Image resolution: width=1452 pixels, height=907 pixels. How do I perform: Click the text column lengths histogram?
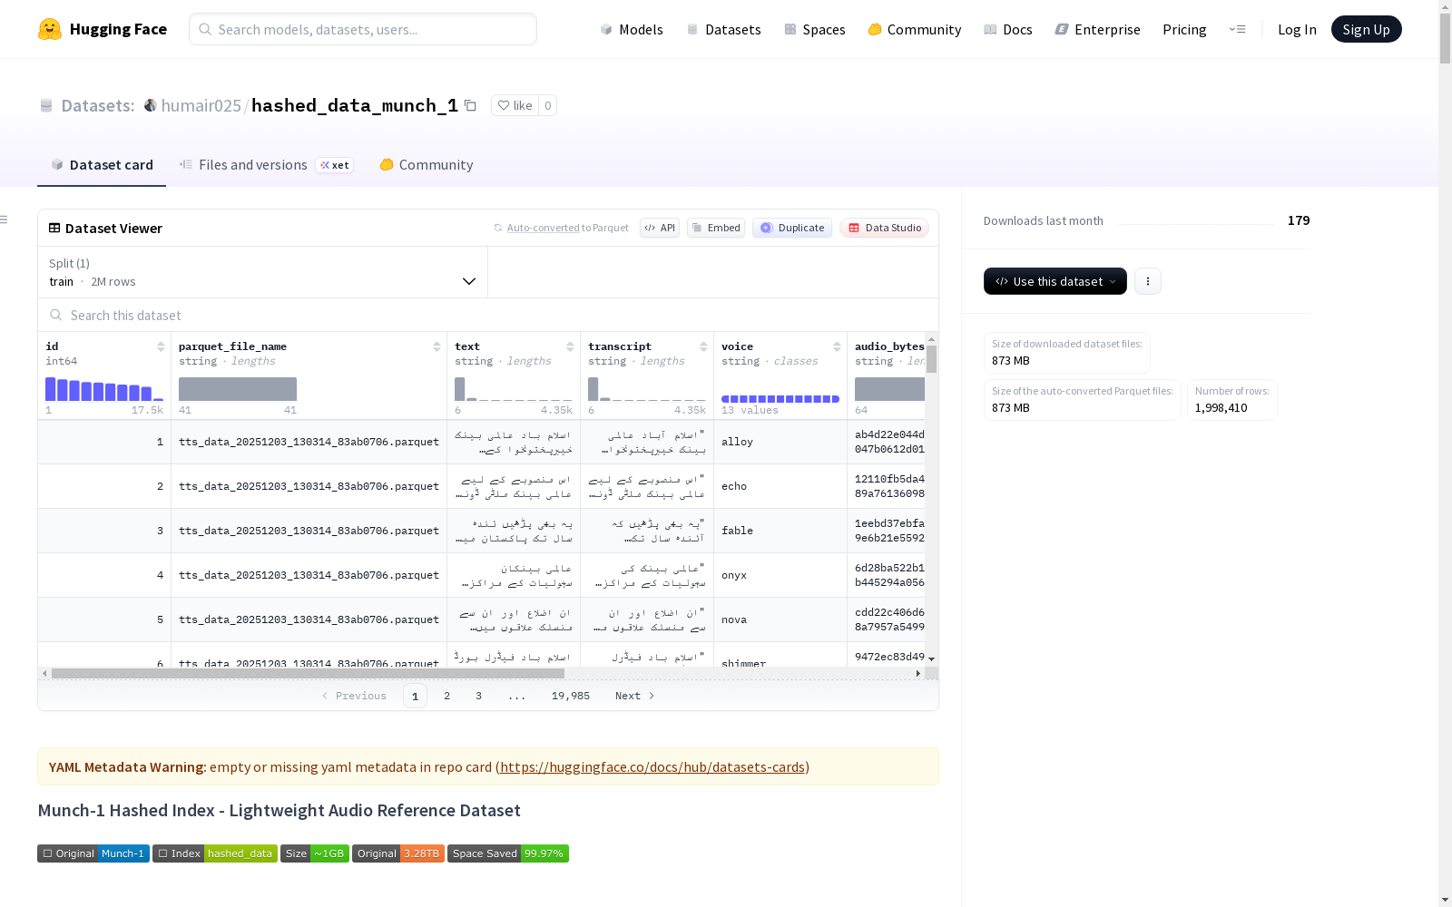(x=514, y=388)
